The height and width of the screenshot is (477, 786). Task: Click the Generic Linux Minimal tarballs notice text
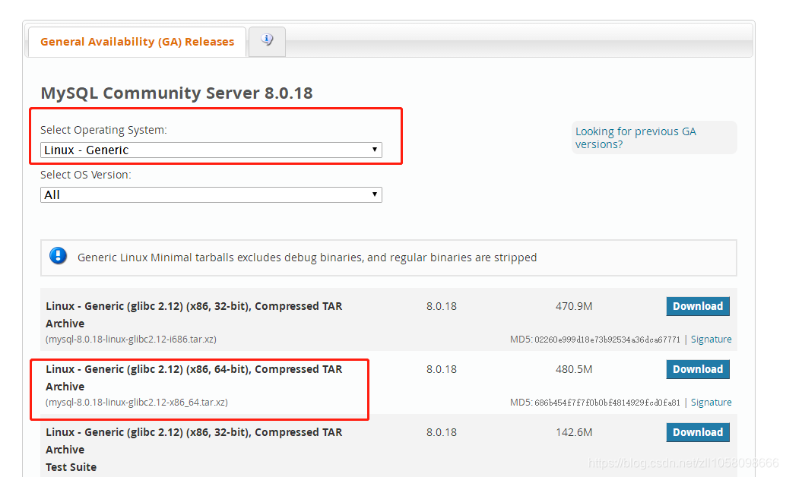[307, 257]
